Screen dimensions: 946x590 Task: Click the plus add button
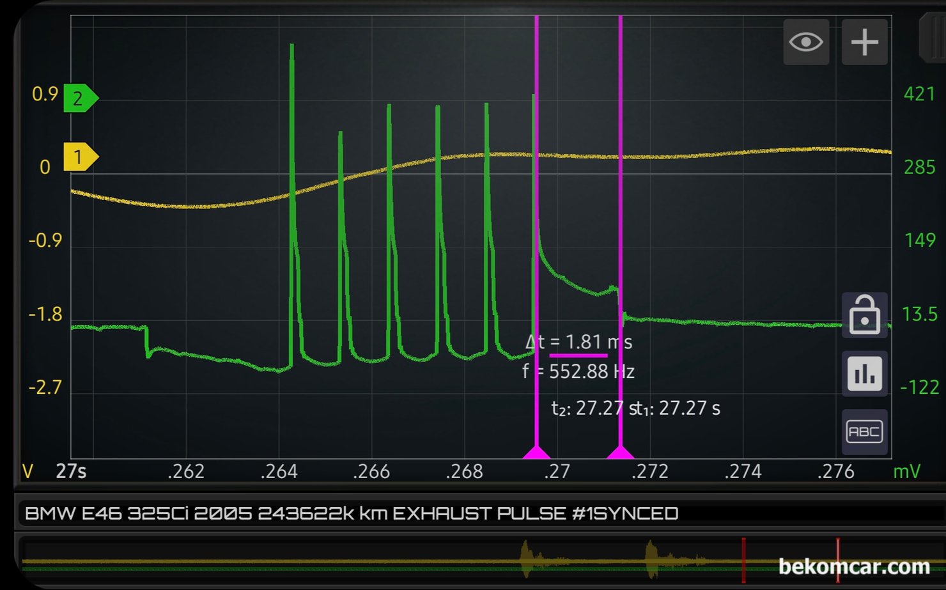(864, 42)
